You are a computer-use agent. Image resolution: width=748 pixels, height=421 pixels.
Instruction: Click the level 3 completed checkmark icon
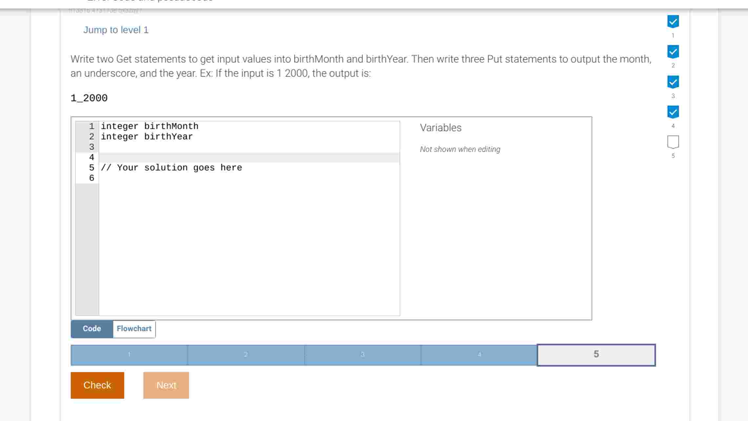(x=673, y=82)
